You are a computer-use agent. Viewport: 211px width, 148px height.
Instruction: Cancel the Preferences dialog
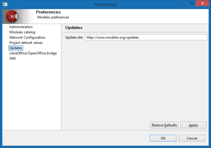(x=192, y=138)
